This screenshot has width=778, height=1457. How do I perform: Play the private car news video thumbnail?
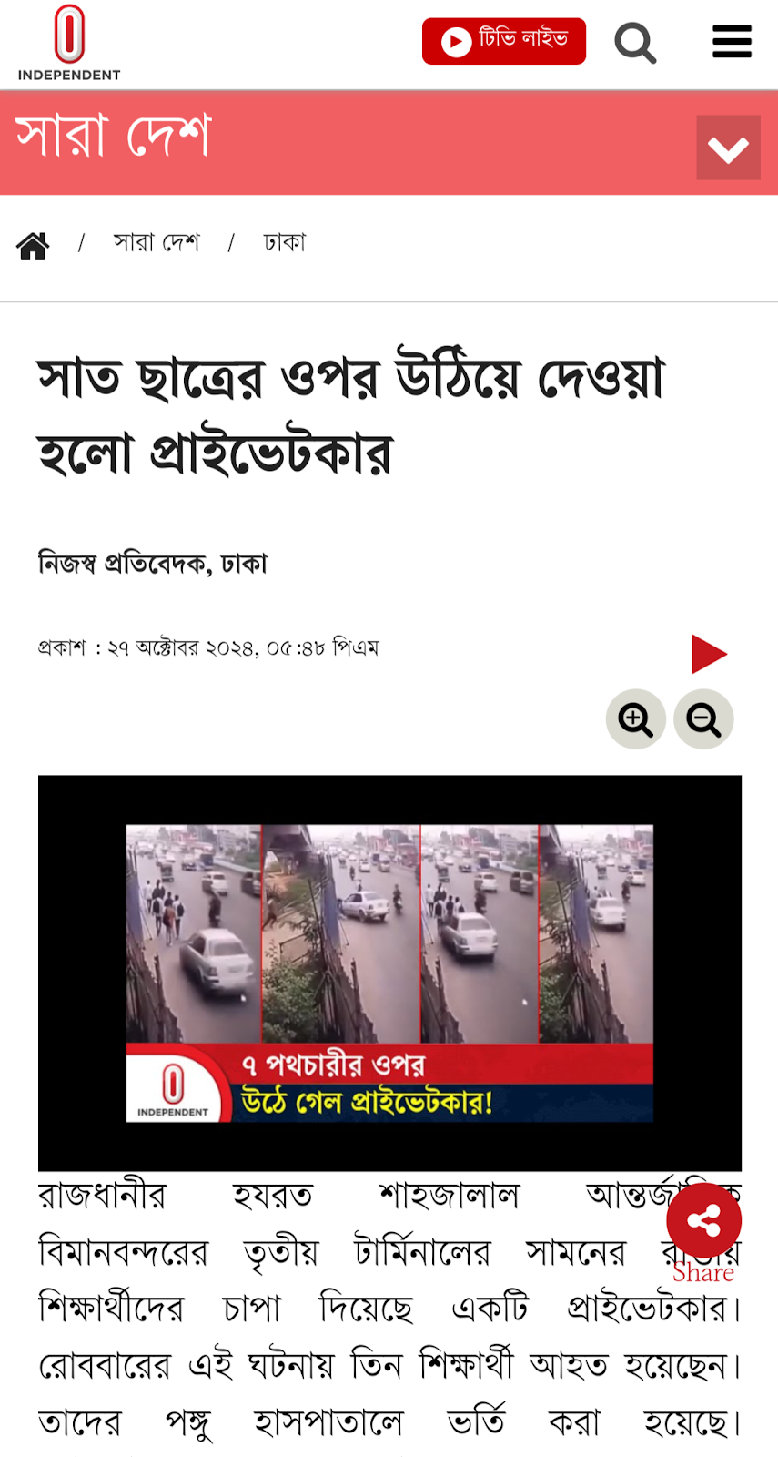click(x=389, y=973)
